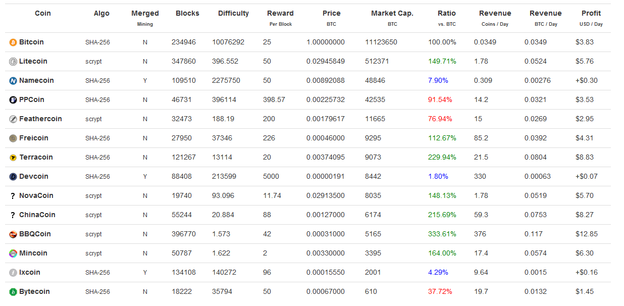Click the Devcoin logo icon
Screen dimensions: 624x306
[x=13, y=177]
